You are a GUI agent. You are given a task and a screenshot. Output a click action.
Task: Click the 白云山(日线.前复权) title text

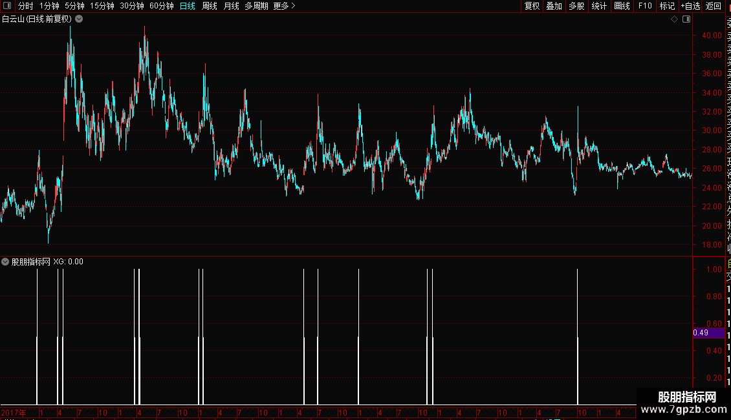click(x=37, y=19)
